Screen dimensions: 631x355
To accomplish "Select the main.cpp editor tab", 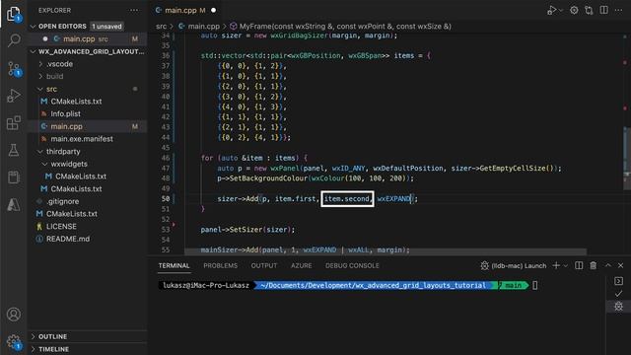I will [x=180, y=11].
